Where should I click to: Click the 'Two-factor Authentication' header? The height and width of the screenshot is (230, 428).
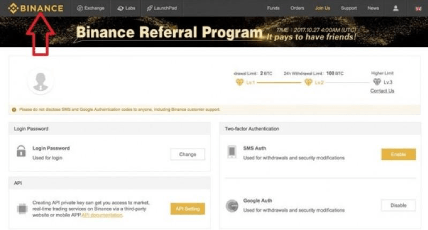pos(252,129)
